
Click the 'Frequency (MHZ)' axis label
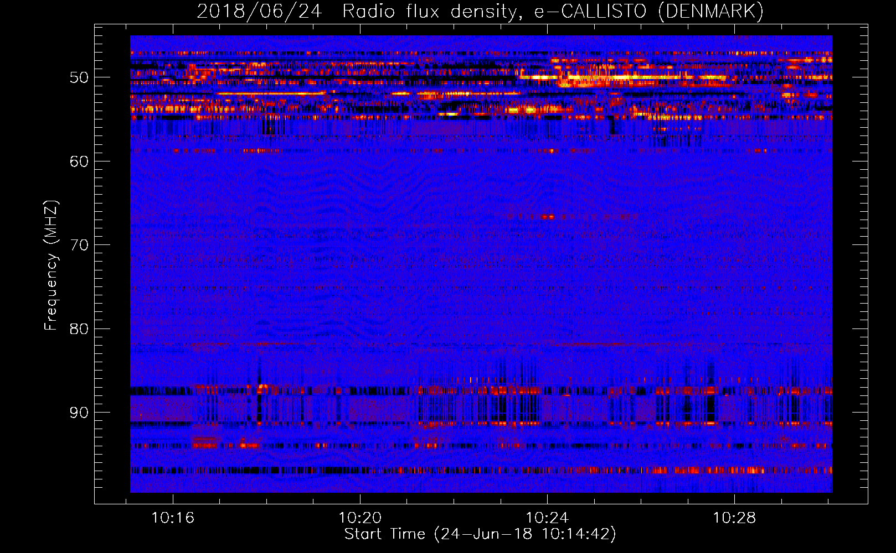pyautogui.click(x=51, y=265)
